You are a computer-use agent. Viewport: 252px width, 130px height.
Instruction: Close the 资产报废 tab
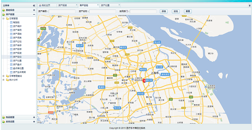click(76, 5)
